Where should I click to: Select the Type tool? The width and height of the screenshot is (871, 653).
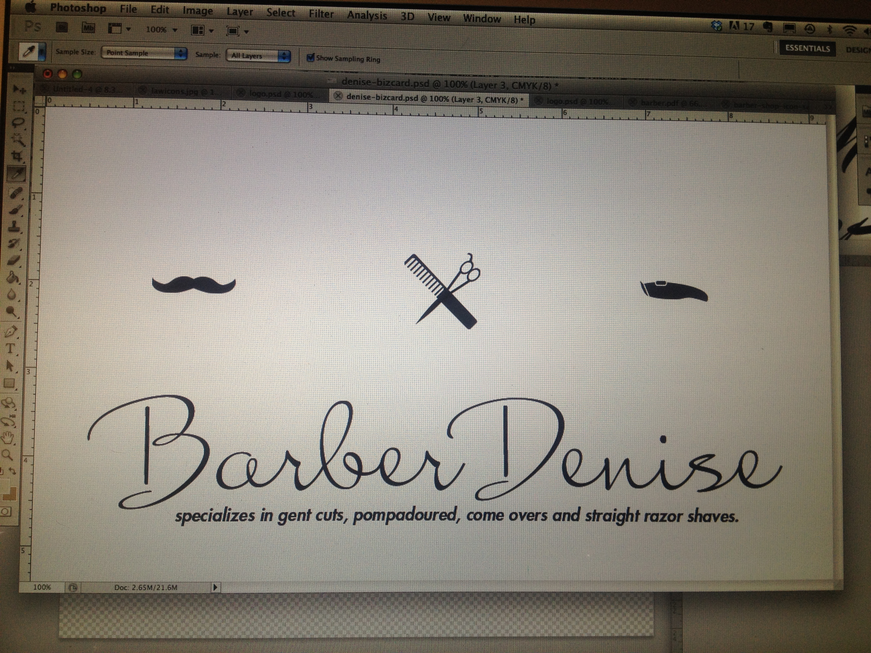(x=11, y=348)
